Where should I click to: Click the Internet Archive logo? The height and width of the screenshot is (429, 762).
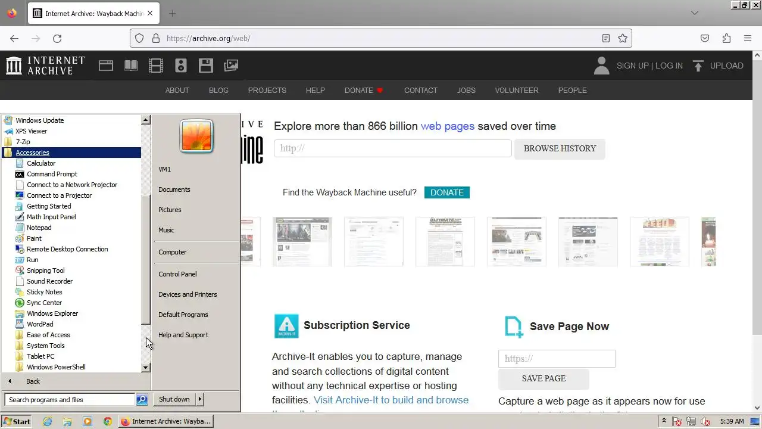click(x=45, y=66)
